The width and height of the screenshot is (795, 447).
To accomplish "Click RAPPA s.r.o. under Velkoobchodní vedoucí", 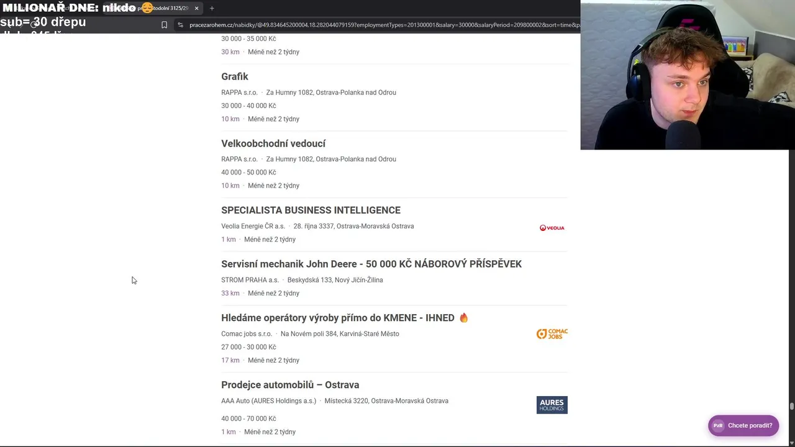I will (x=239, y=159).
